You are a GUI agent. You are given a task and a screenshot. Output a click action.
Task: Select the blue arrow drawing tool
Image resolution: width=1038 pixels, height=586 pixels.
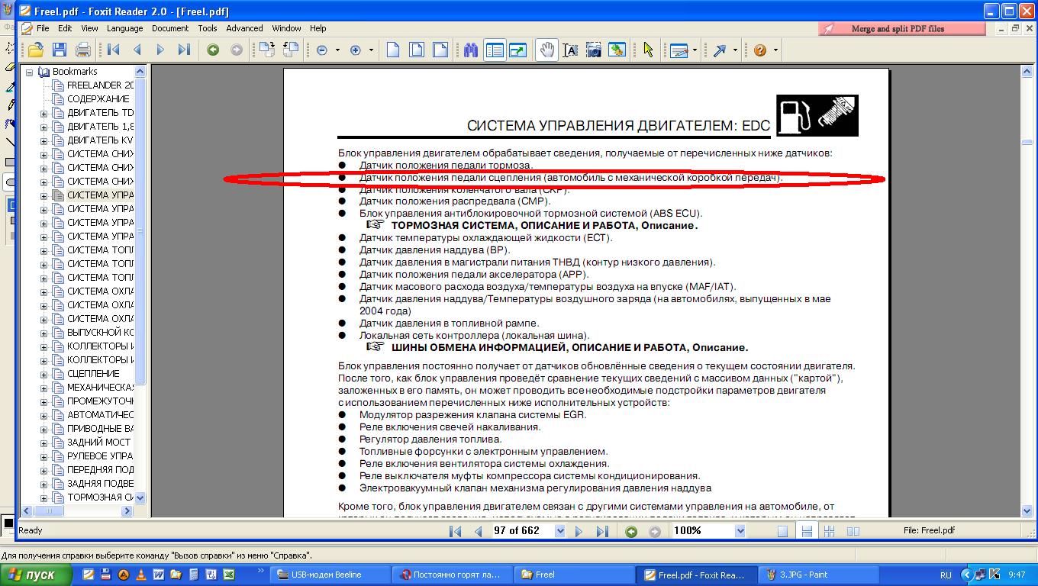(x=719, y=50)
